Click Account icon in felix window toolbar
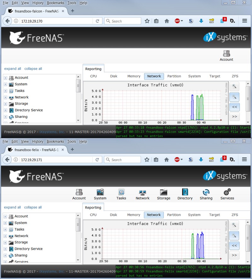The image size is (252, 279). (79, 194)
